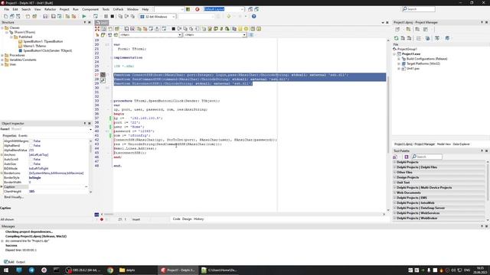Viewport: 490px width, 275px height.
Task: Click the red record macro dot in status bar
Action: tap(102, 219)
